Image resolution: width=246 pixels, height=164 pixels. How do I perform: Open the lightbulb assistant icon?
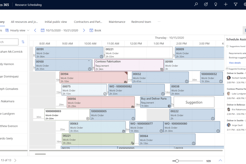(216, 5)
